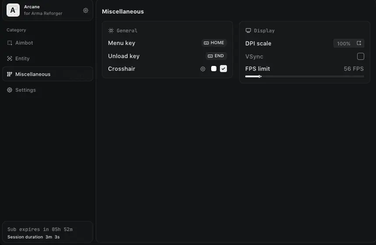The image size is (376, 245).
Task: Open Crosshair options via its gear icon
Action: click(203, 69)
